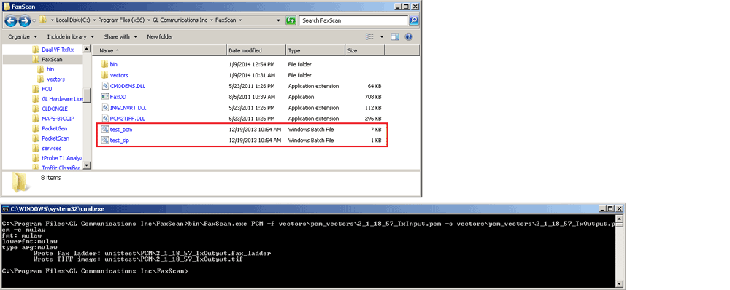Click navigation pane scrollbar up arrow
The height and width of the screenshot is (290, 730).
pos(87,49)
